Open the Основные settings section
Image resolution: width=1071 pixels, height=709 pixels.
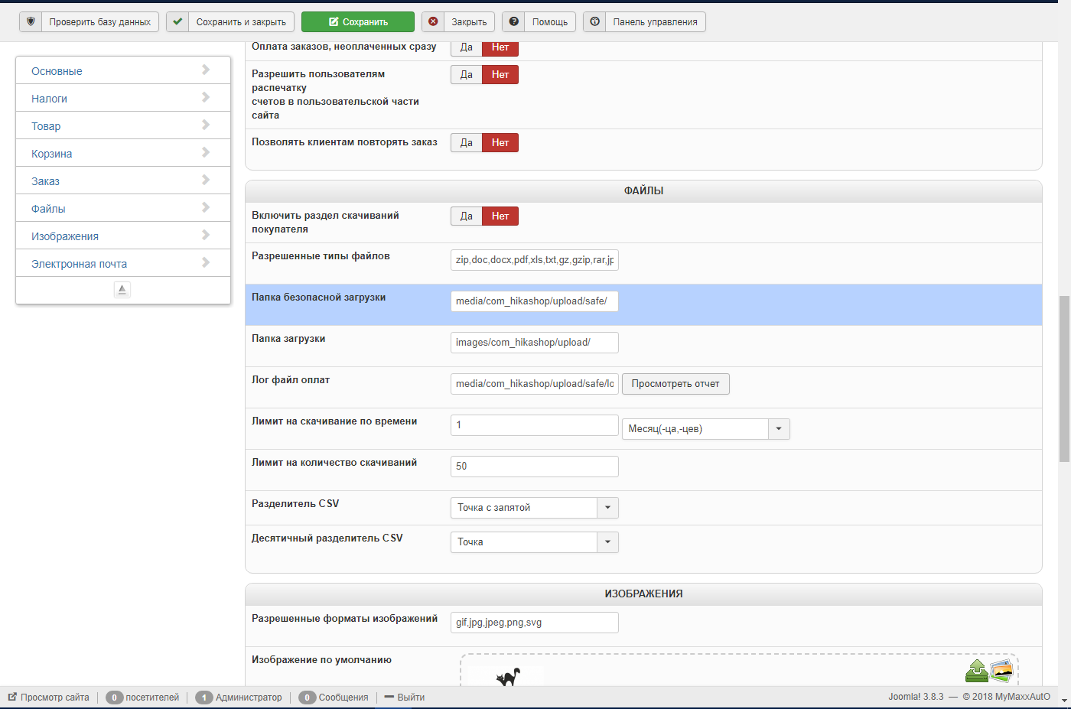pyautogui.click(x=123, y=70)
